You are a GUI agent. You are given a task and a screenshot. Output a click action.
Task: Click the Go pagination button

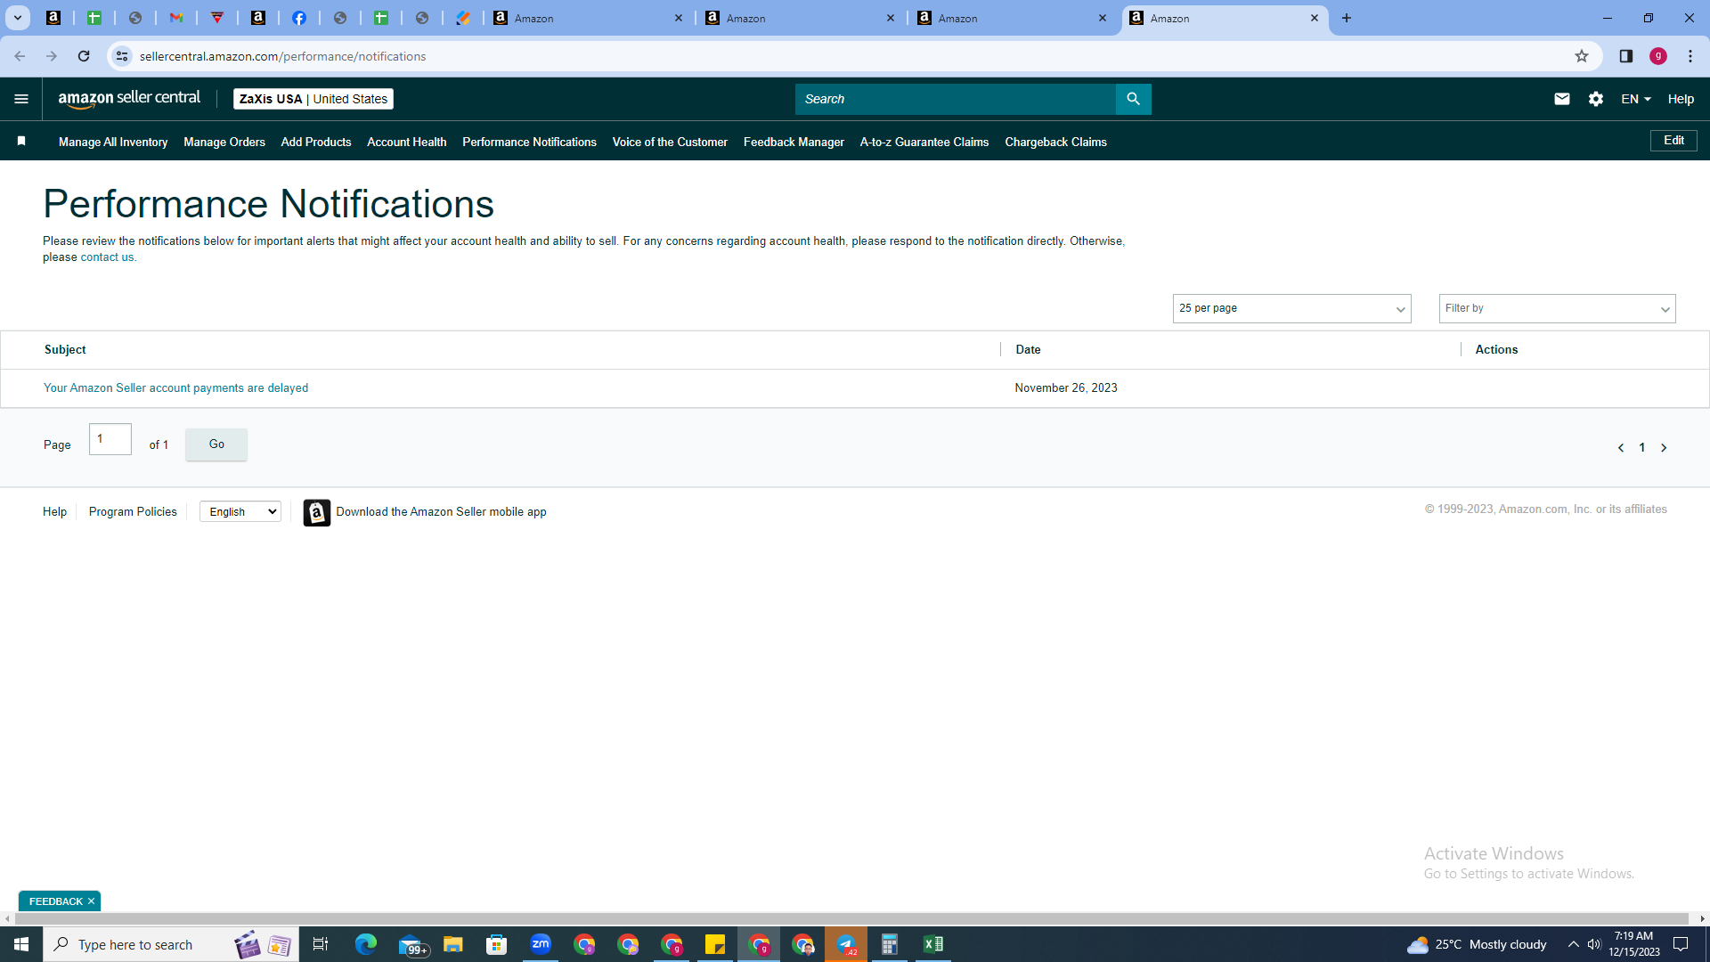click(x=216, y=444)
